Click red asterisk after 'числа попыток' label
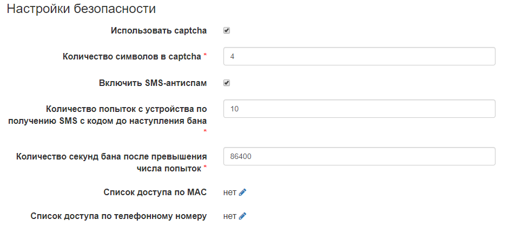This screenshot has width=515, height=226. coord(205,168)
